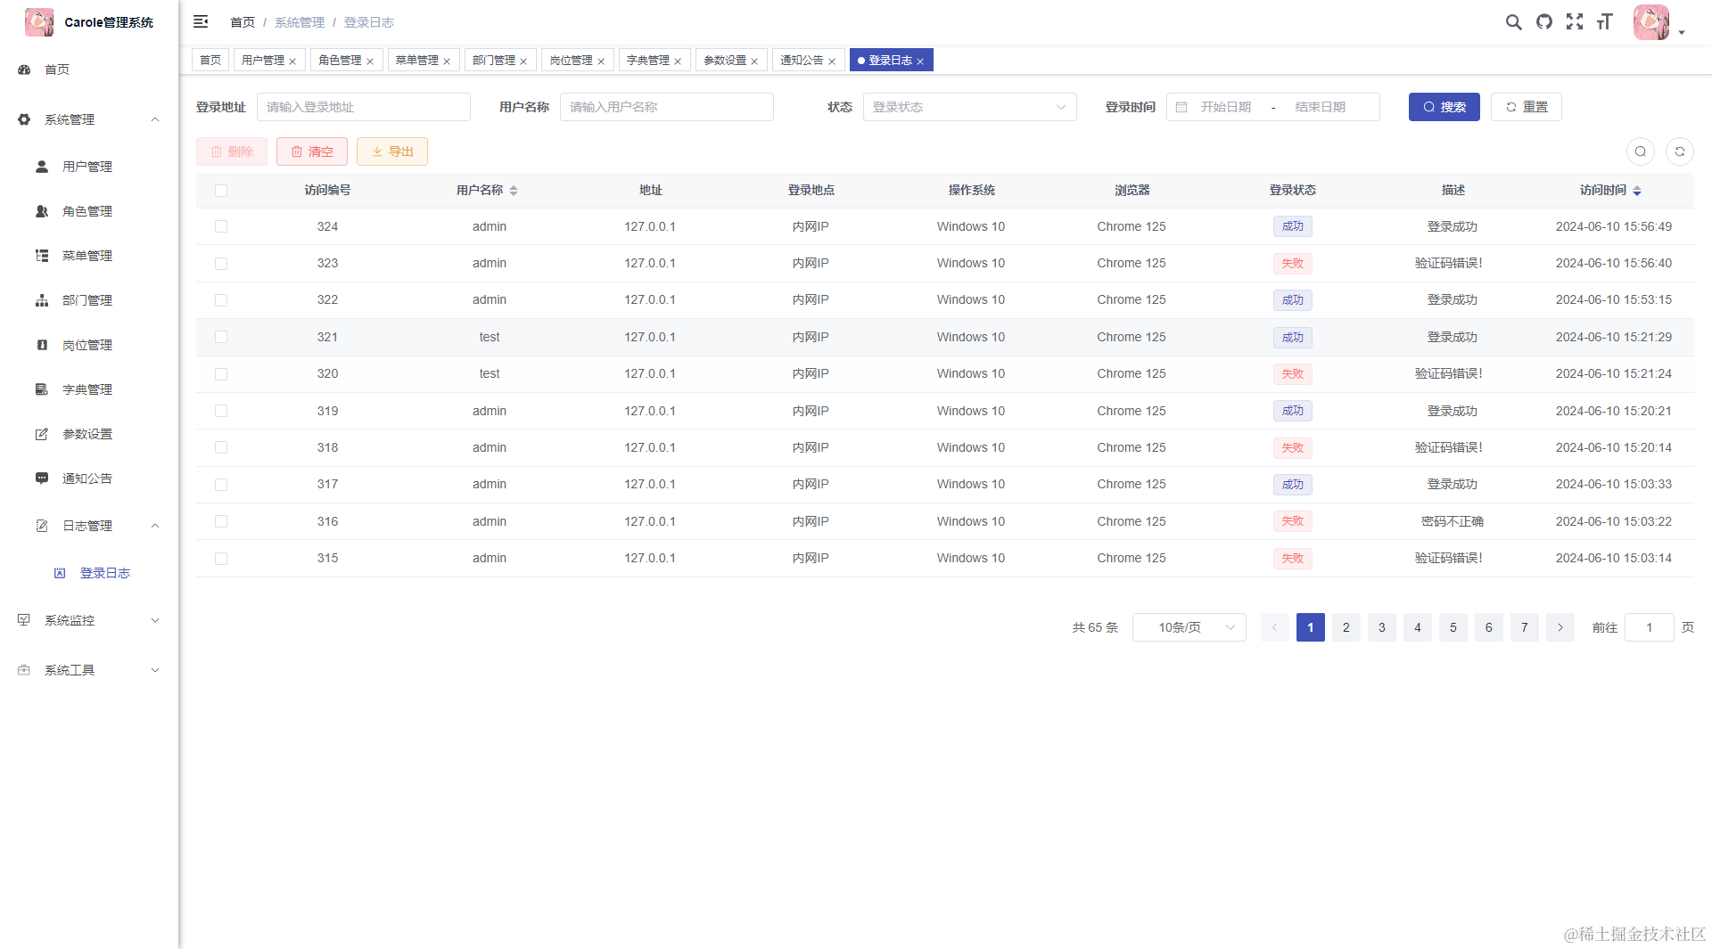
Task: Click the 前往 page number input
Action: (x=1649, y=627)
